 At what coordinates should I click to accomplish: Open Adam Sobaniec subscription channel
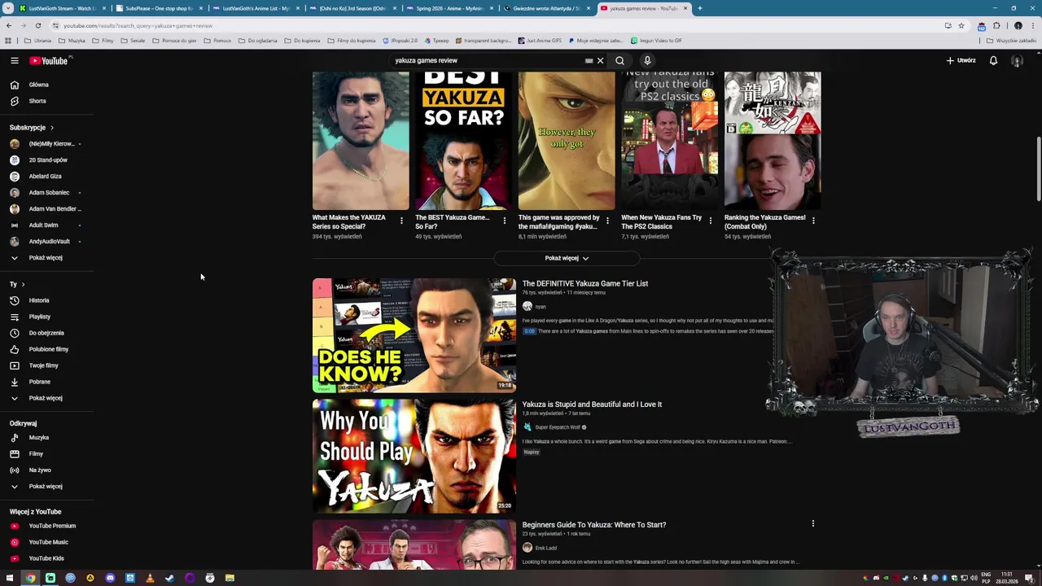point(49,193)
